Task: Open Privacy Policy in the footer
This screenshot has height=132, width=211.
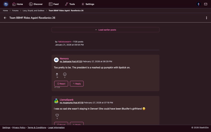Action: pos(19,128)
